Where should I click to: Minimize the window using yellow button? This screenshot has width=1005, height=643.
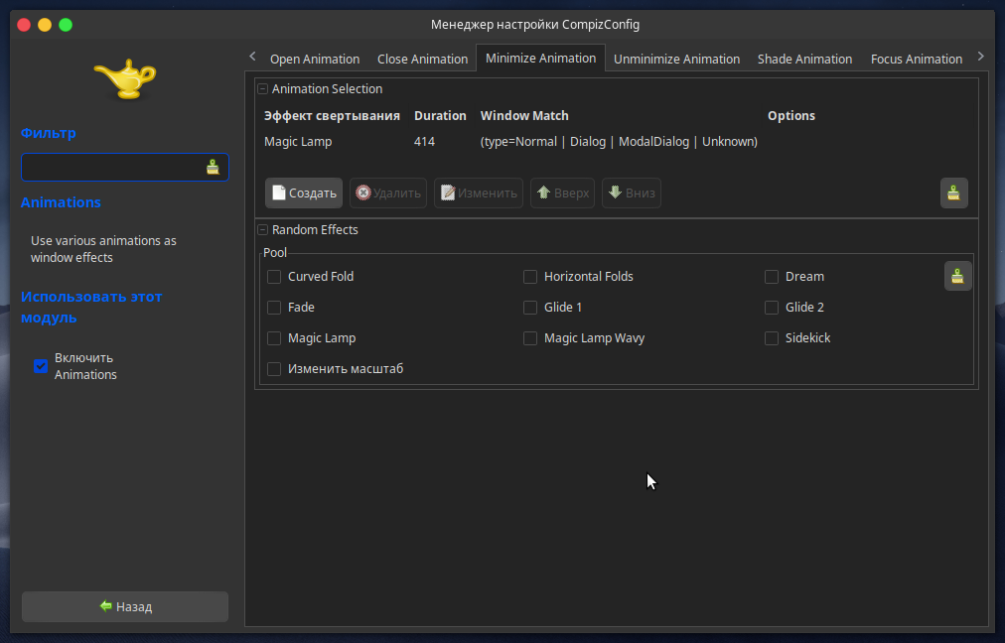pos(45,25)
